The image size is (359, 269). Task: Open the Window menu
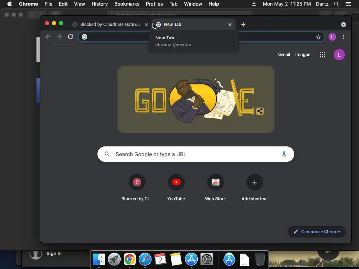(193, 4)
